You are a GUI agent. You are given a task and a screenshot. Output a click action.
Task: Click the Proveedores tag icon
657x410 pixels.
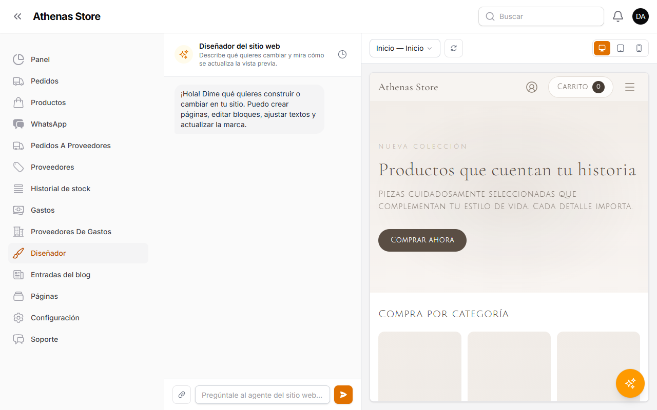coord(18,167)
